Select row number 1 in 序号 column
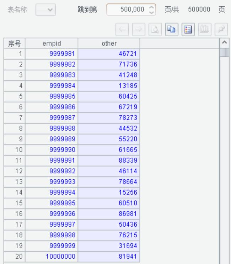The image size is (231, 264). click(x=15, y=54)
